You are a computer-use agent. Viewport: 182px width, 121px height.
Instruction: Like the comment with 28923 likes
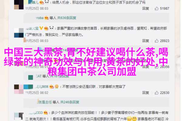tap(157, 41)
